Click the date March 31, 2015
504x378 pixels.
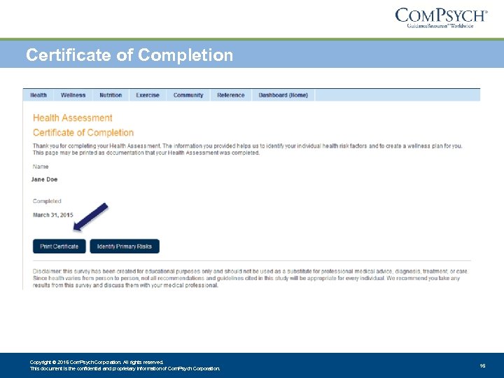click(x=53, y=215)
